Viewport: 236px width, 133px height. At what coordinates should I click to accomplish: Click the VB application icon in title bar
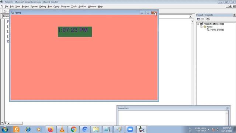click(x=2, y=2)
